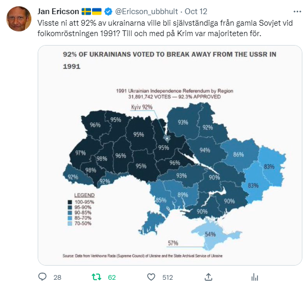The image size is (305, 285).
Task: Open the Ukraine referendum map image
Action: point(170,155)
